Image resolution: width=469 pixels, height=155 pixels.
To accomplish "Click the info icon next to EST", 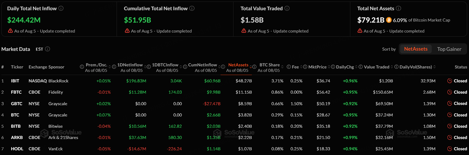I will pos(48,49).
